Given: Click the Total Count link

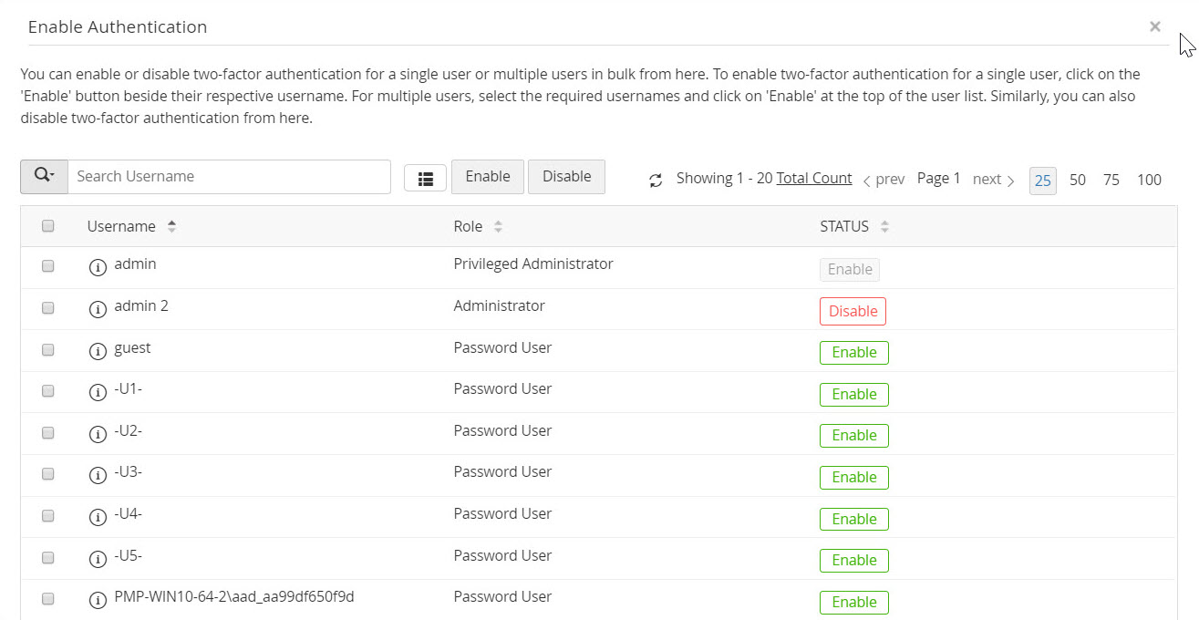Looking at the screenshot, I should (x=814, y=179).
